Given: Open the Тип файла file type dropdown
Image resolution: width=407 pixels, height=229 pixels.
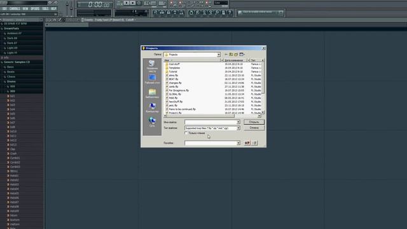Looking at the screenshot, I should click(x=238, y=128).
